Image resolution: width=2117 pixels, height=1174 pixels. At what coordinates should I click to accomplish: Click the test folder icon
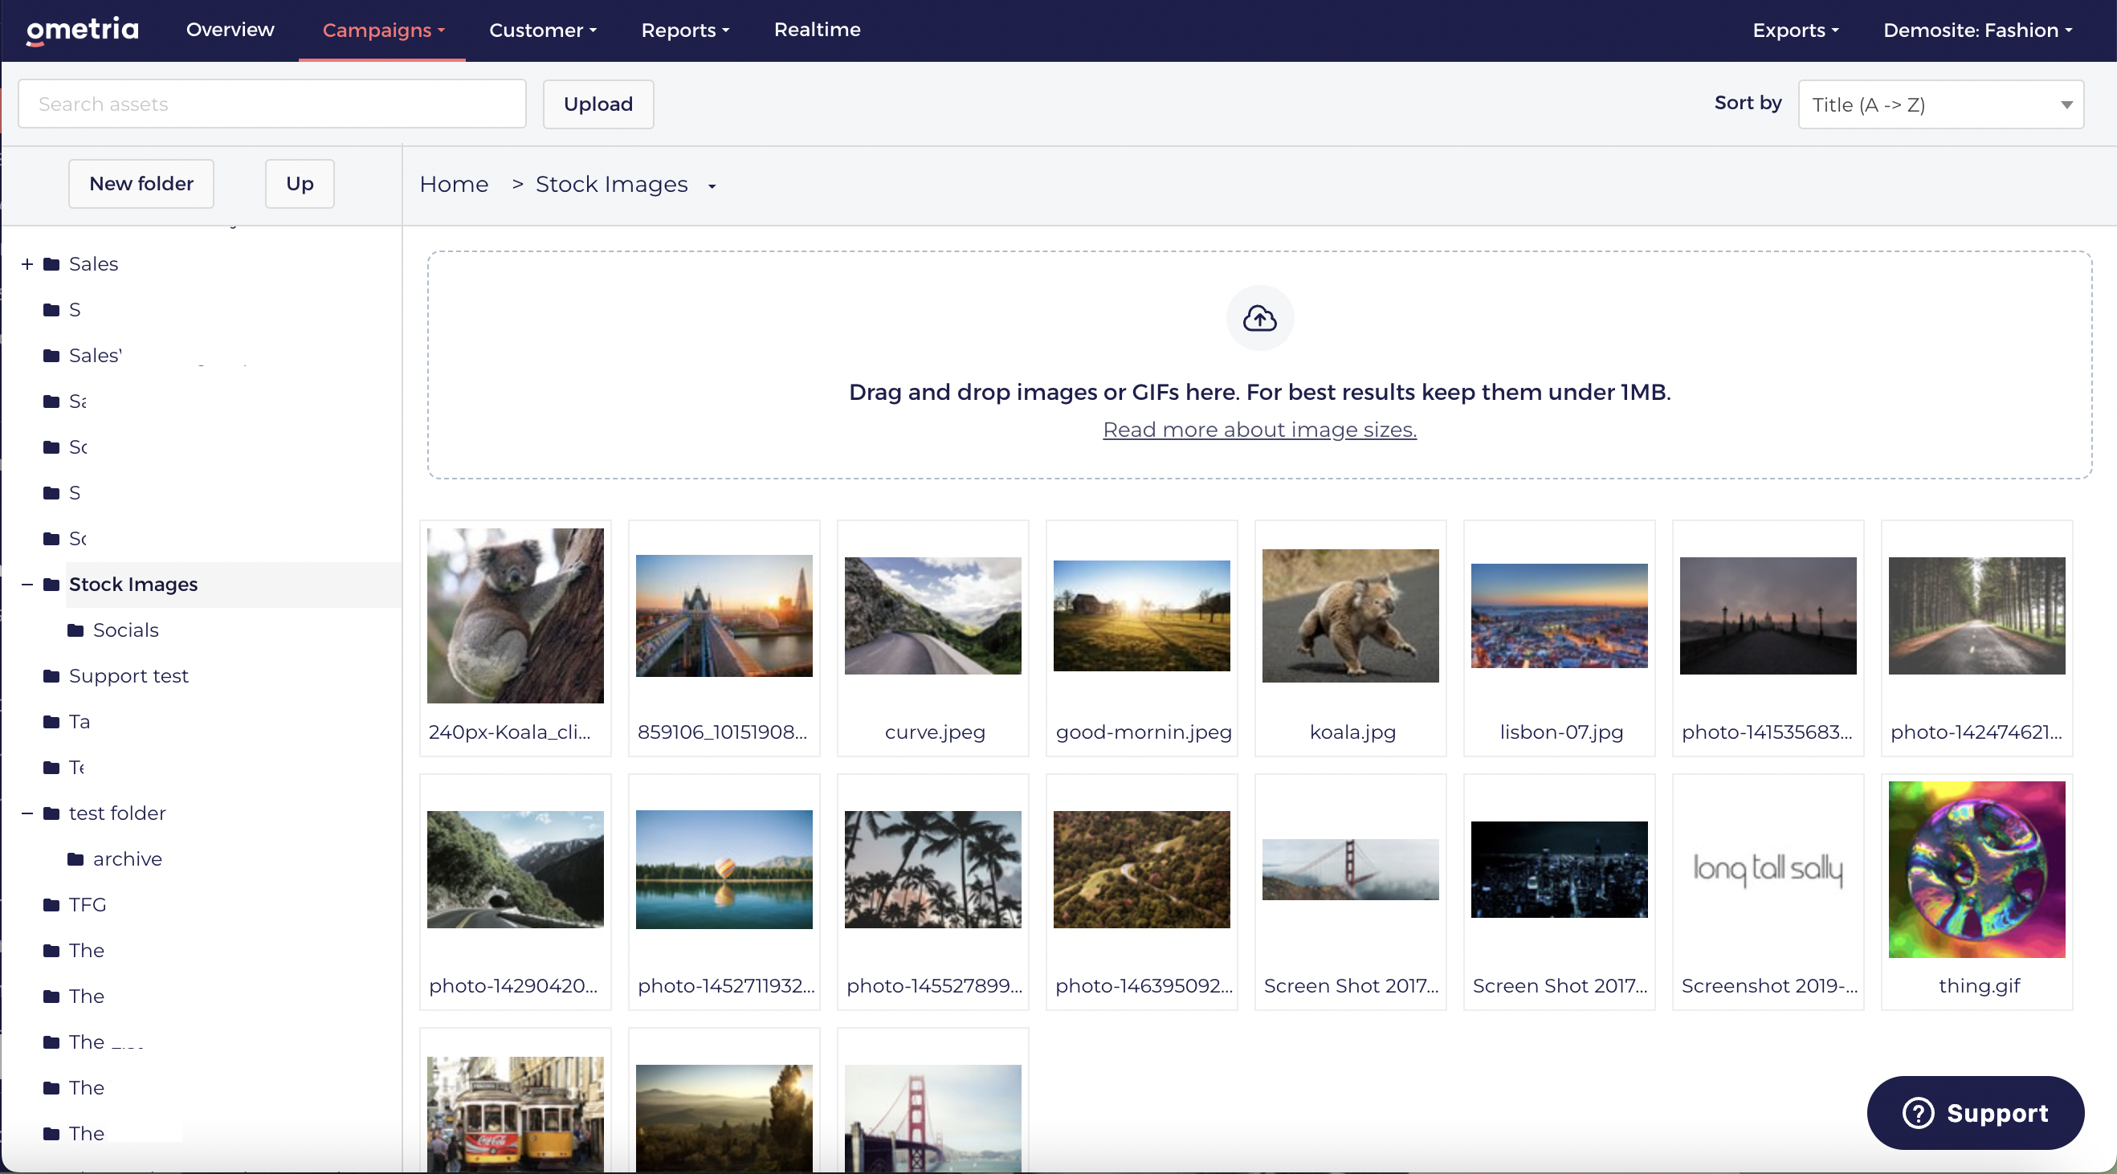51,813
